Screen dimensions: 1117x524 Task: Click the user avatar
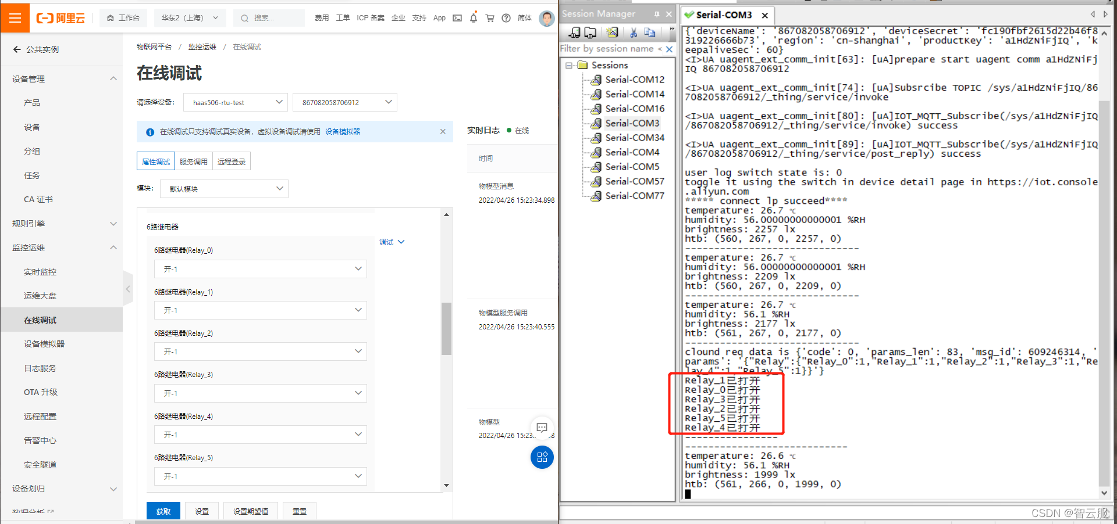546,18
